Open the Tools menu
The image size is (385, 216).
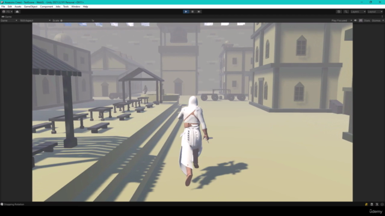point(66,7)
